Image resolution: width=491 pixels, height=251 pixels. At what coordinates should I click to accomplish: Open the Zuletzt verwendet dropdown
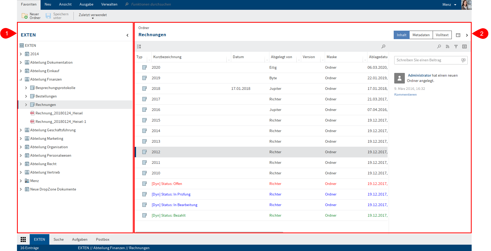pyautogui.click(x=93, y=16)
